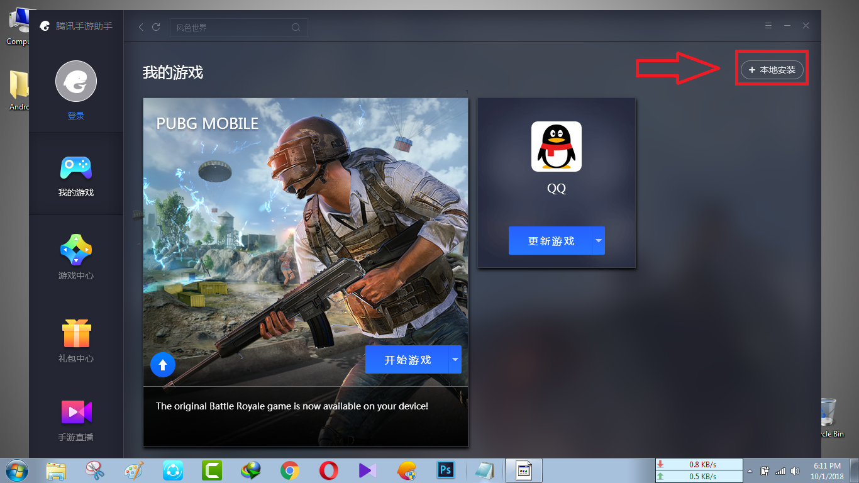859x483 pixels.
Task: Go back with the left arrow
Action: click(x=141, y=27)
